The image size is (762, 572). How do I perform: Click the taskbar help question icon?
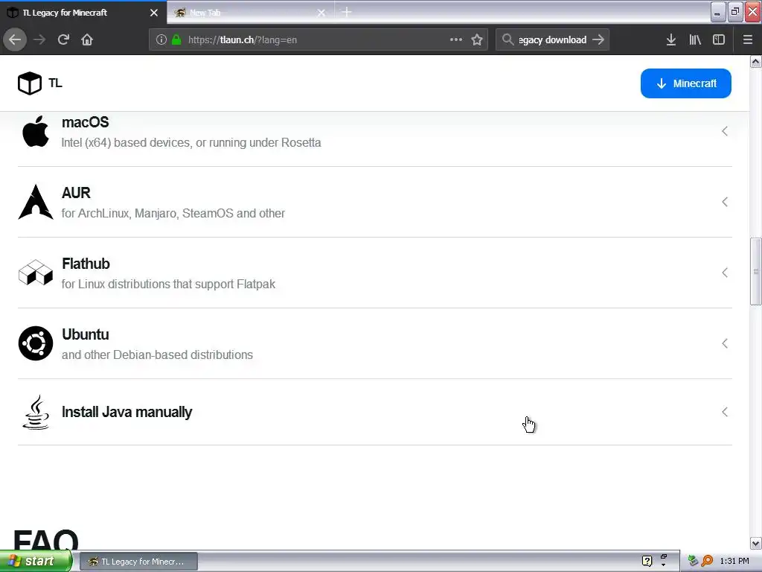click(647, 562)
